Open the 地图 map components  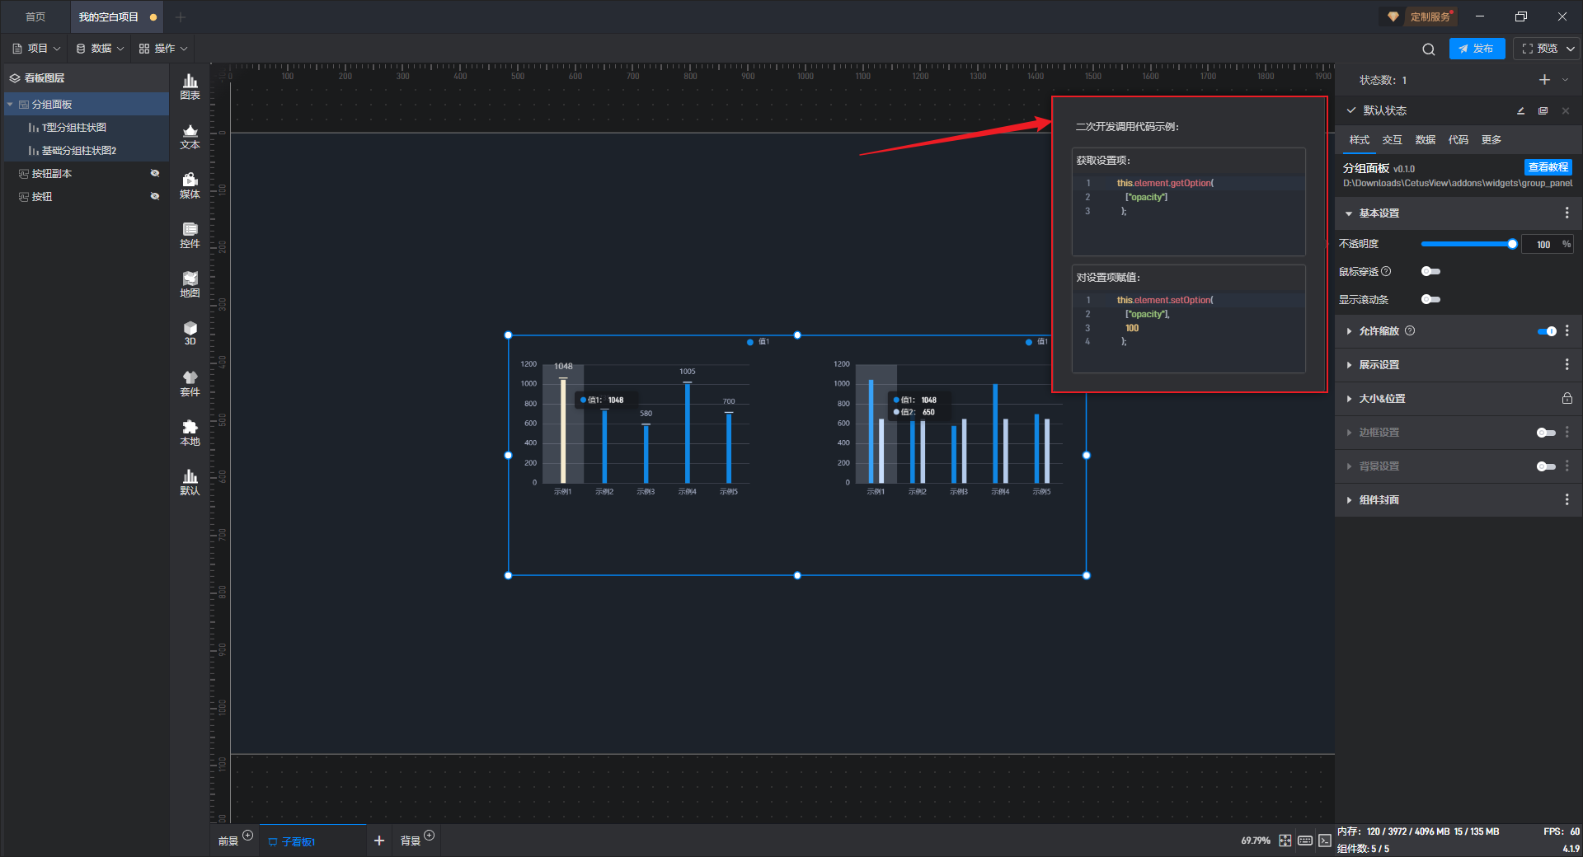(190, 284)
